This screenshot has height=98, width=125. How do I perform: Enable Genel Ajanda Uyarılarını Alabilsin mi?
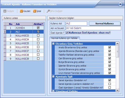109,84
